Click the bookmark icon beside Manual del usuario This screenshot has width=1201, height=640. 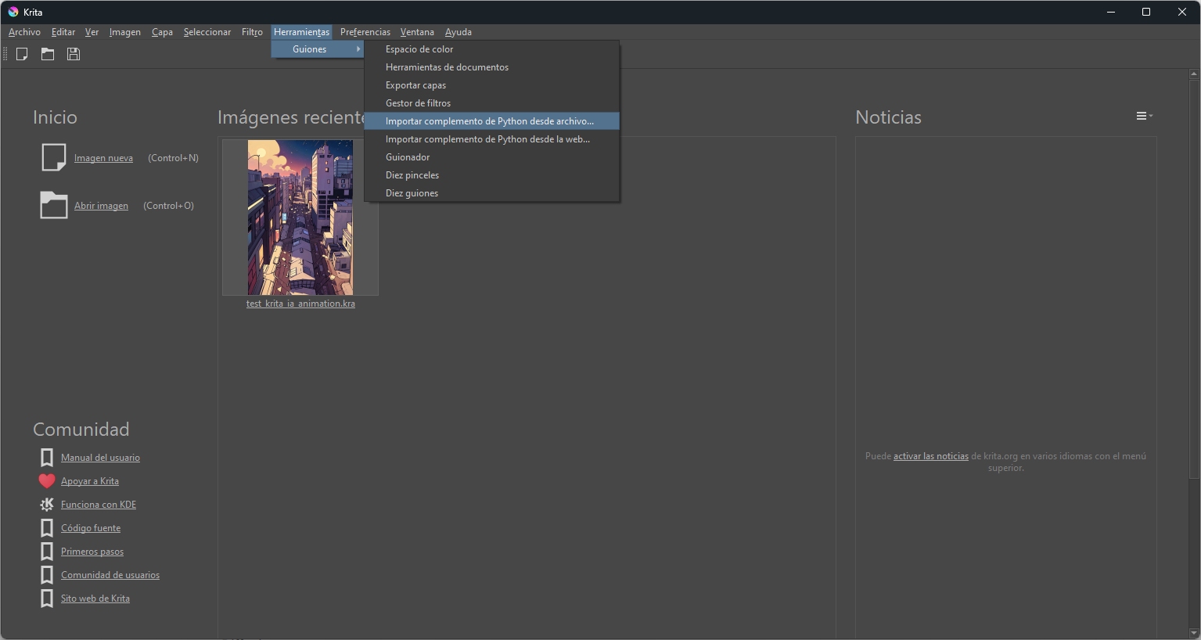point(47,458)
